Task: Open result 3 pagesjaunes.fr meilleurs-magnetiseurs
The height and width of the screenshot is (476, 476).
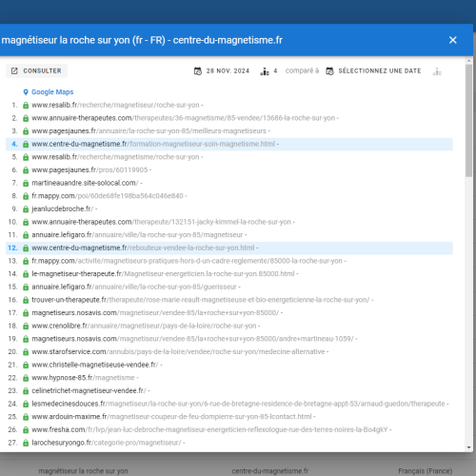Action: coord(149,131)
